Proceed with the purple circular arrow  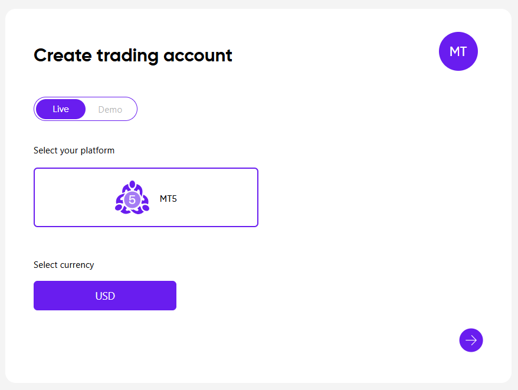click(x=471, y=340)
